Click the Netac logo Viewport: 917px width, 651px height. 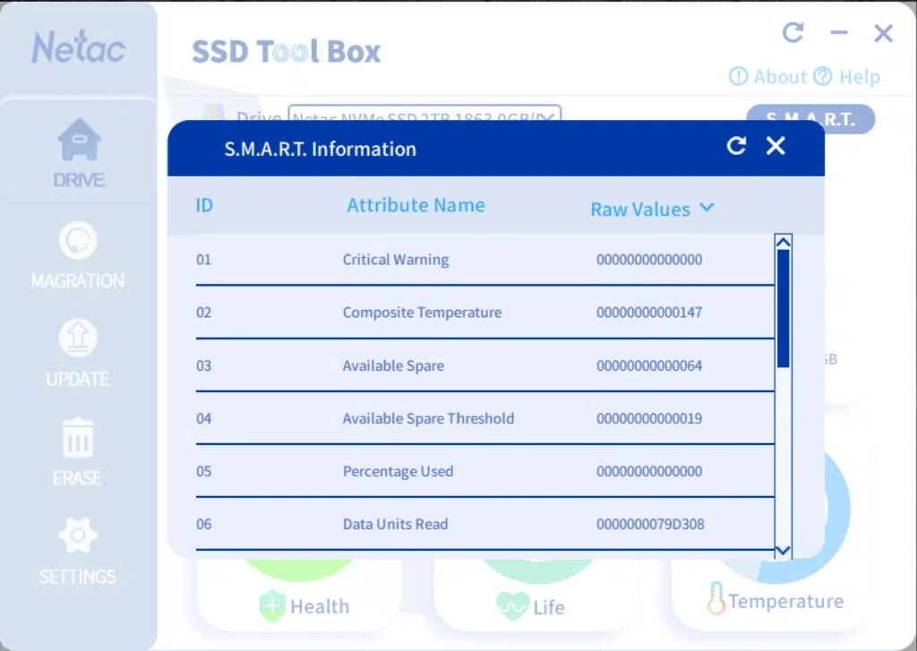click(x=79, y=47)
